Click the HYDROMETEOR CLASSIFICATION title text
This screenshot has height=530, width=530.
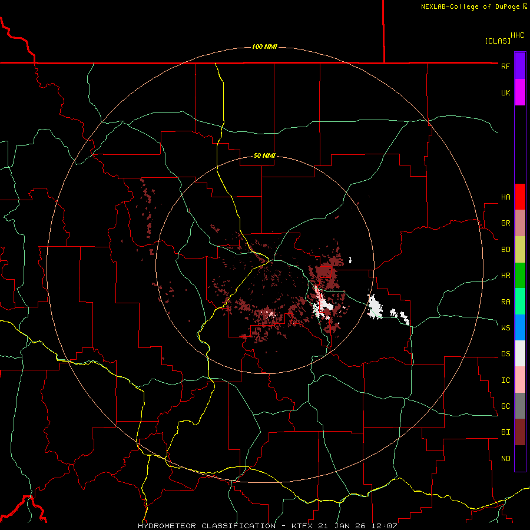pyautogui.click(x=207, y=526)
